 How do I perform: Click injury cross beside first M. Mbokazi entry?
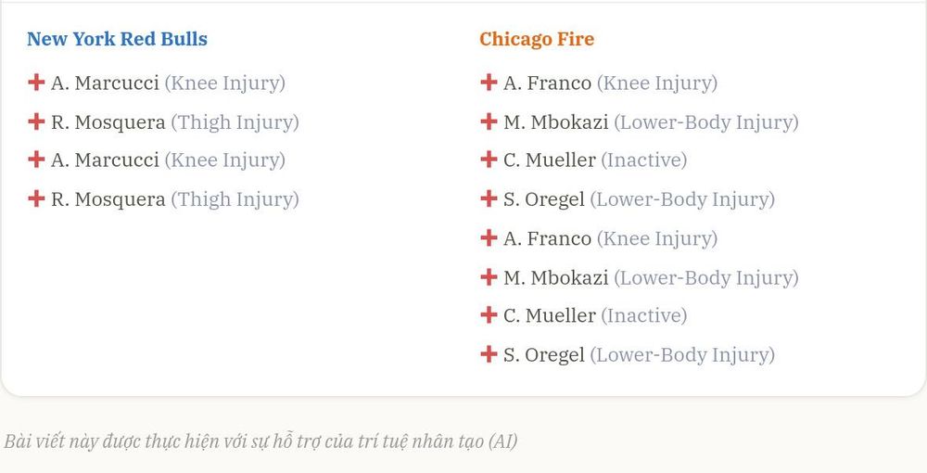[489, 121]
